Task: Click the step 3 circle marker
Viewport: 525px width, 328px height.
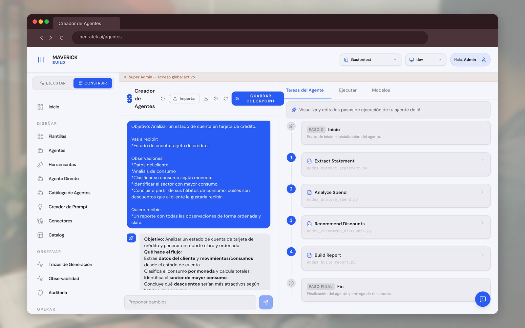Action: click(291, 220)
